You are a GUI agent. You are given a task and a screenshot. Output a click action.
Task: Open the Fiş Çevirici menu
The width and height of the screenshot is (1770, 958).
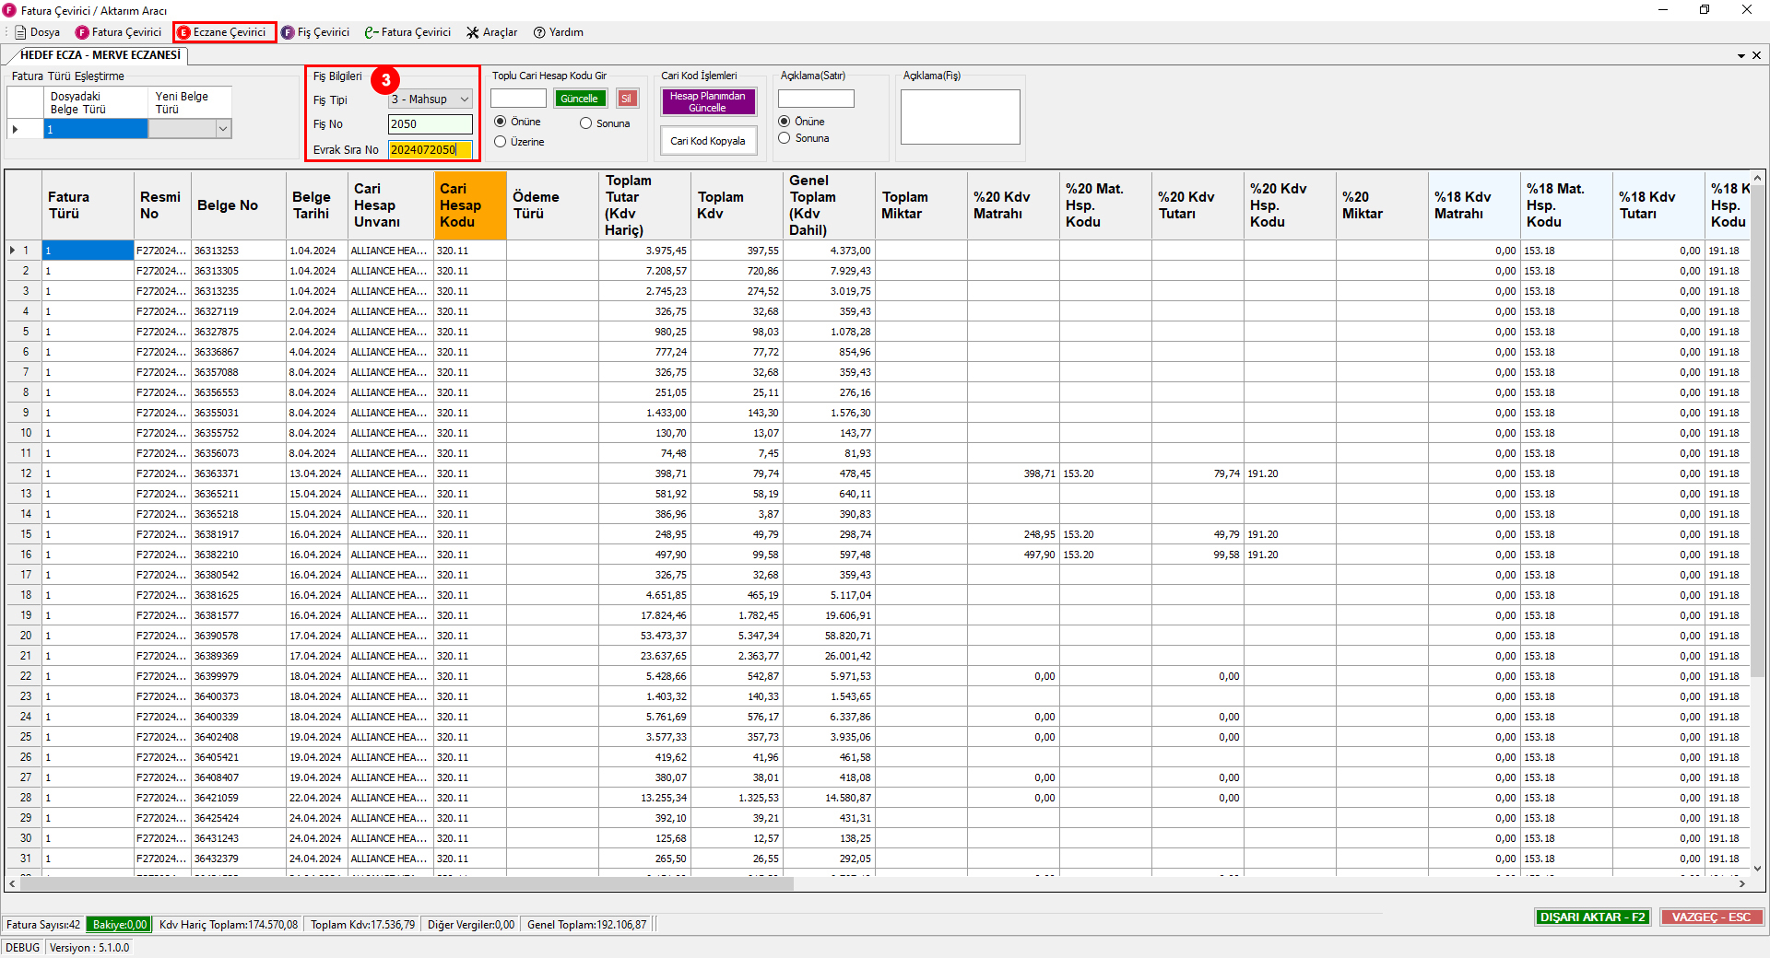coord(315,32)
